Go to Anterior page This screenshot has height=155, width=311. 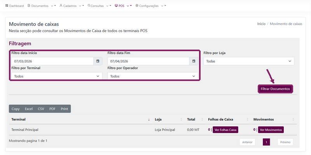pos(247,142)
